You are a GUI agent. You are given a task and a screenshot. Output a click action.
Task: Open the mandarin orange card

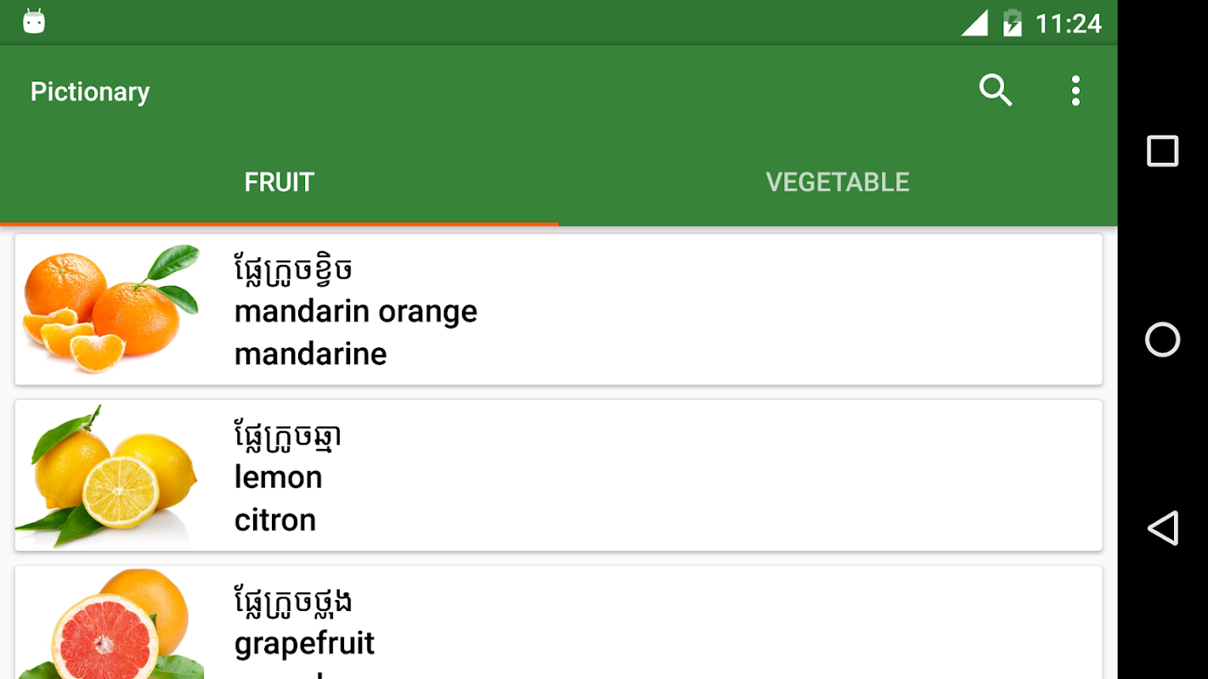pos(663,309)
